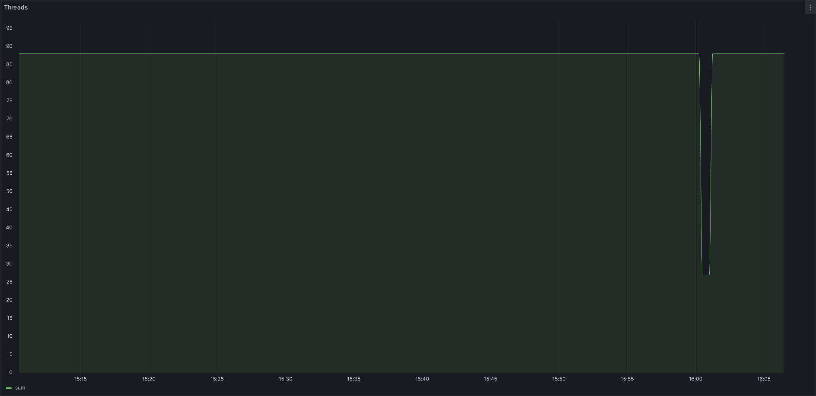
Task: Toggle the sum series in the legend
Action: coord(20,388)
